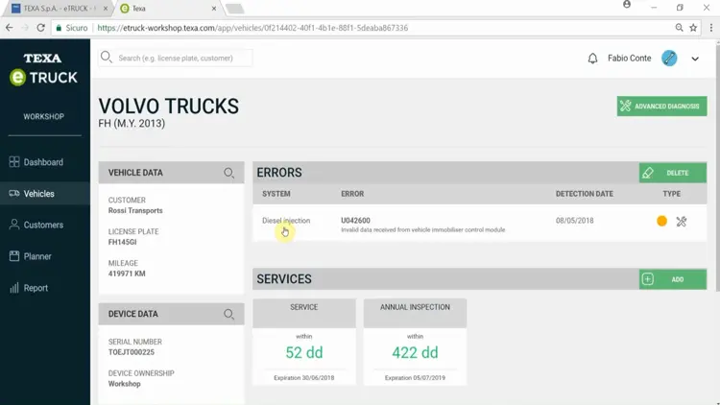Screen dimensions: 720x405
Task: Open the SERVICE card
Action: (x=304, y=342)
